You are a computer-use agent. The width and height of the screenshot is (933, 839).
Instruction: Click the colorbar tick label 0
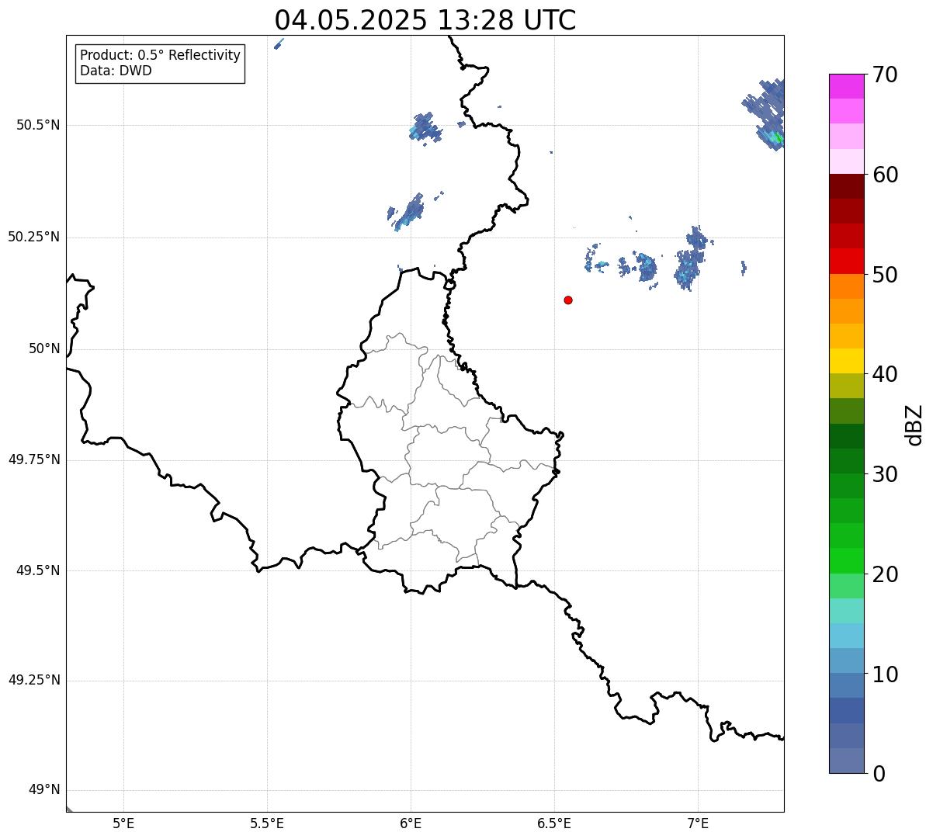(x=879, y=774)
